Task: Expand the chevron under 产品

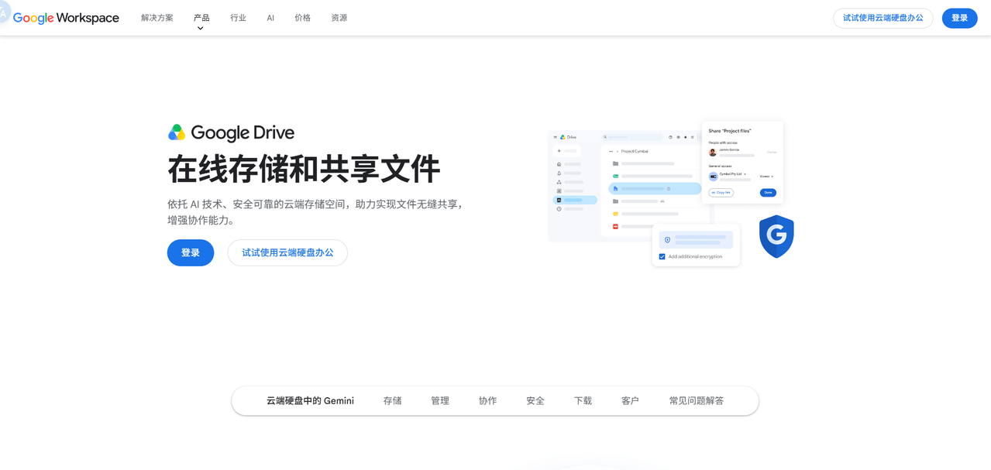Action: pyautogui.click(x=201, y=29)
